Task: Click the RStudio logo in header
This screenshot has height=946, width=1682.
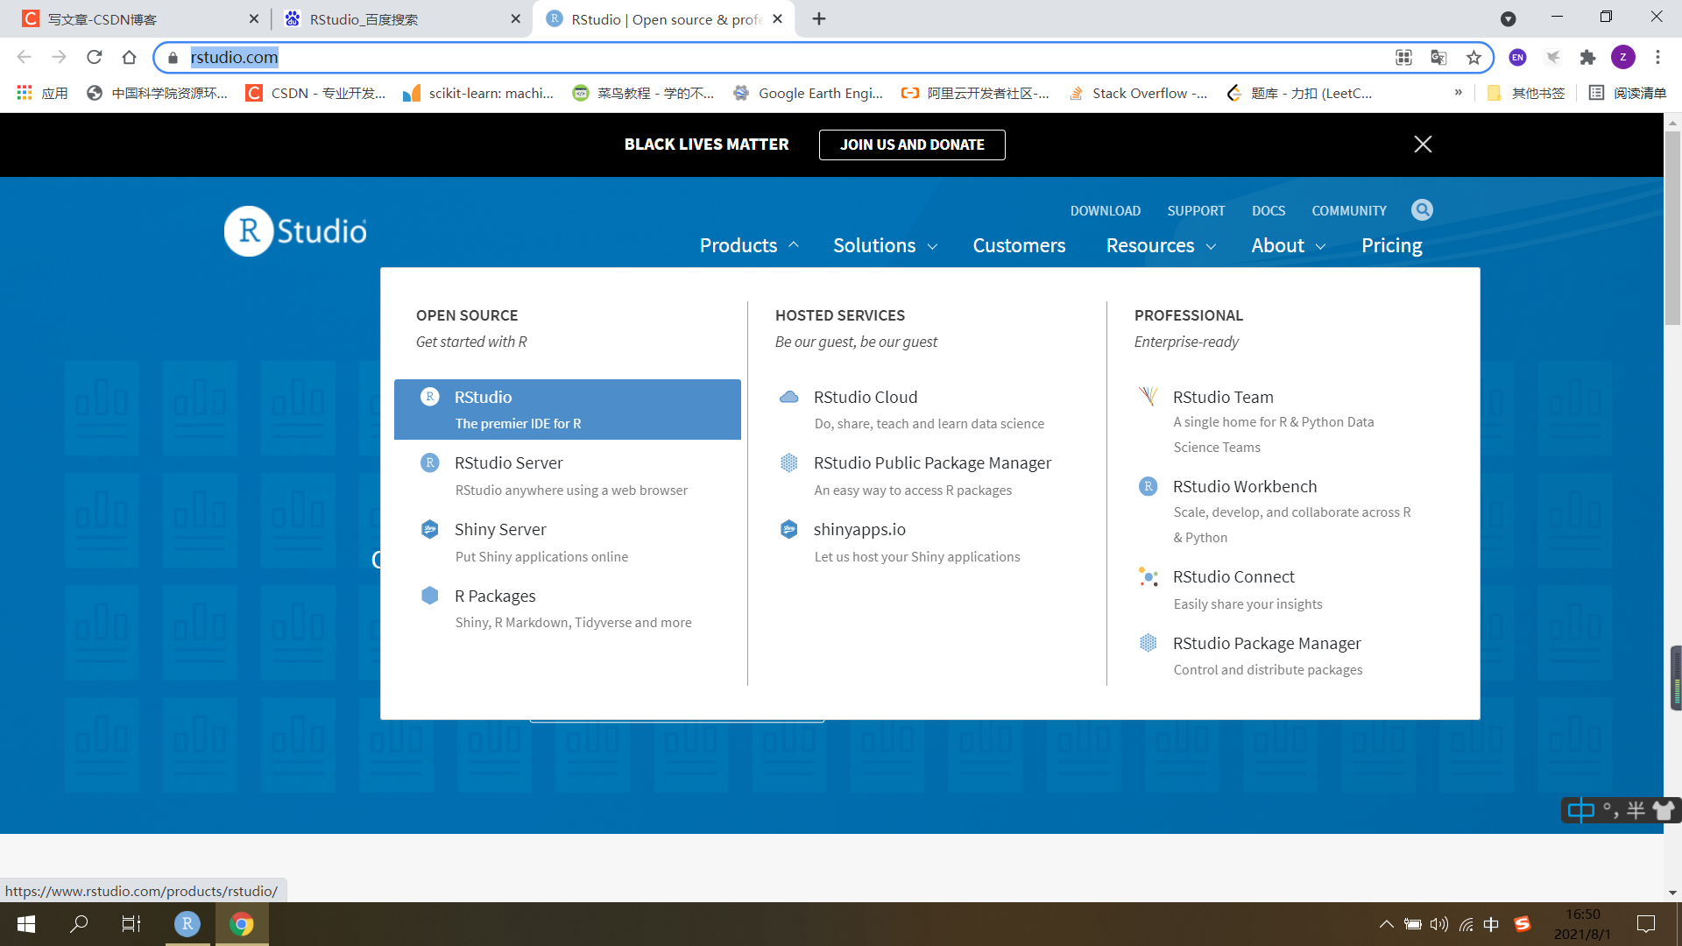Action: [x=296, y=231]
